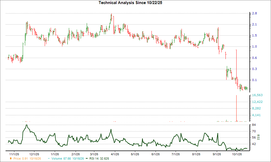Image resolution: width=271 pixels, height=162 pixels.
Task: Click the 0.6 price axis label
Action: pyautogui.click(x=254, y=58)
